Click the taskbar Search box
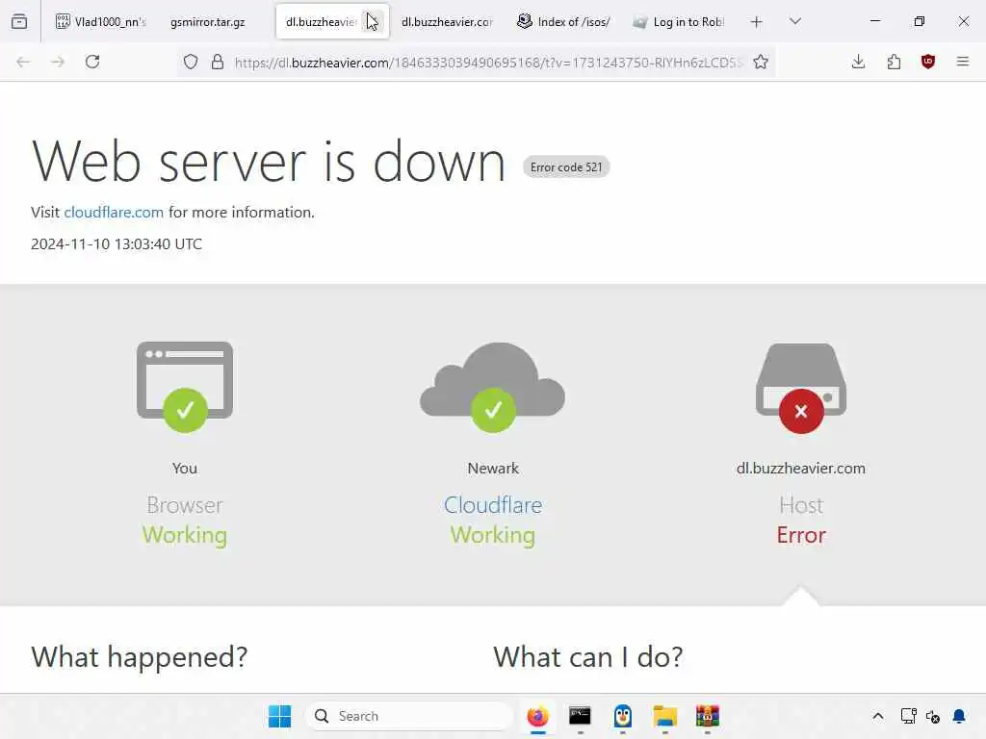Image resolution: width=986 pixels, height=739 pixels. (x=408, y=716)
